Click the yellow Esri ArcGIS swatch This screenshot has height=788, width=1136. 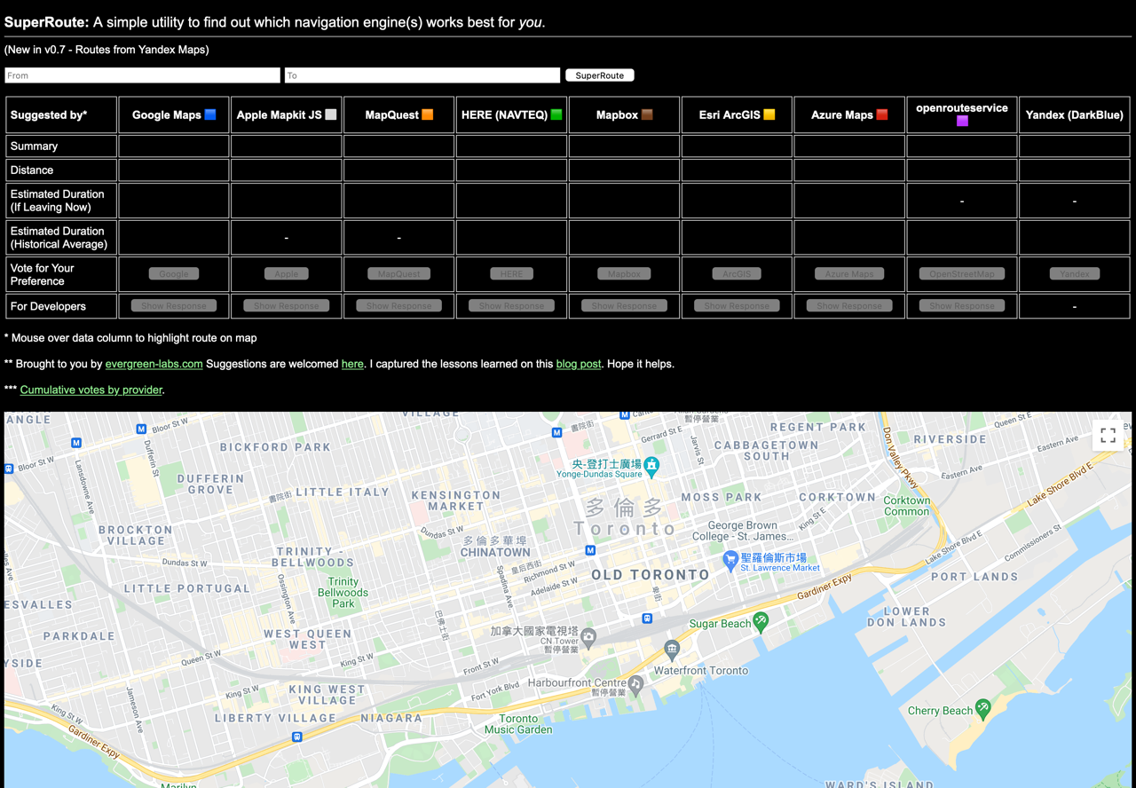point(769,114)
